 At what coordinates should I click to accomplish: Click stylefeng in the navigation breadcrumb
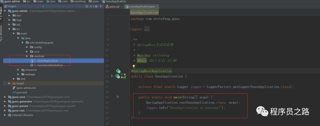pos(80,1)
